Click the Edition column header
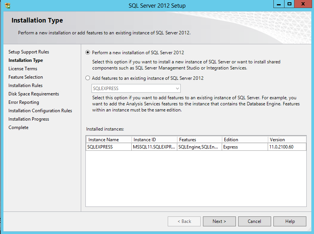The height and width of the screenshot is (234, 314). click(245, 140)
